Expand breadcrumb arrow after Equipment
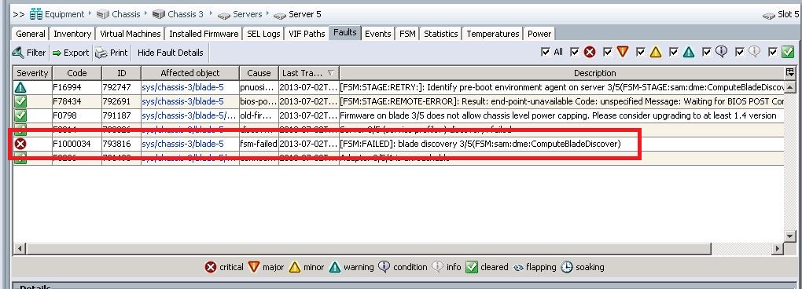This screenshot has width=802, height=289. (90, 13)
